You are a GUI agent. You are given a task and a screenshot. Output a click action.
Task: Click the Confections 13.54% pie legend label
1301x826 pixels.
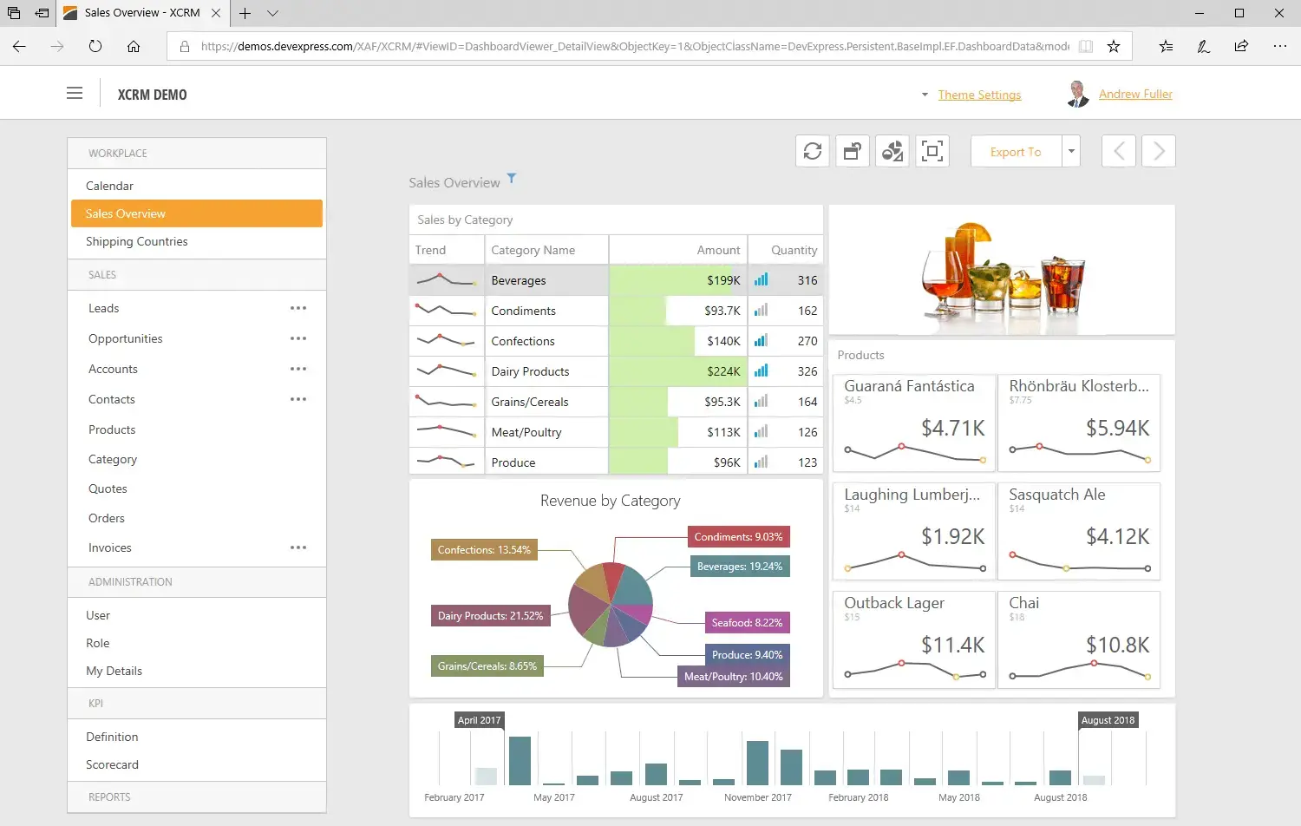(484, 550)
